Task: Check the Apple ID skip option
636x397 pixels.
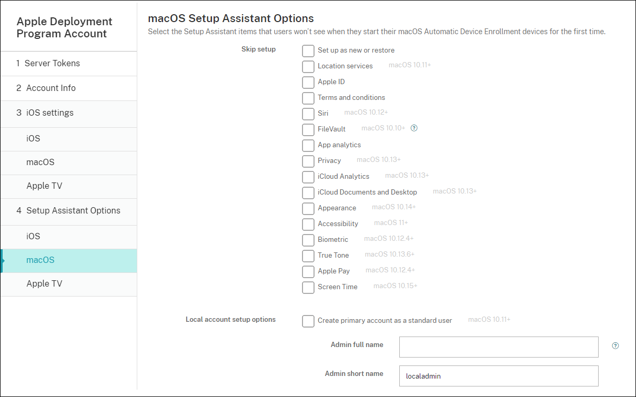Action: pyautogui.click(x=308, y=82)
